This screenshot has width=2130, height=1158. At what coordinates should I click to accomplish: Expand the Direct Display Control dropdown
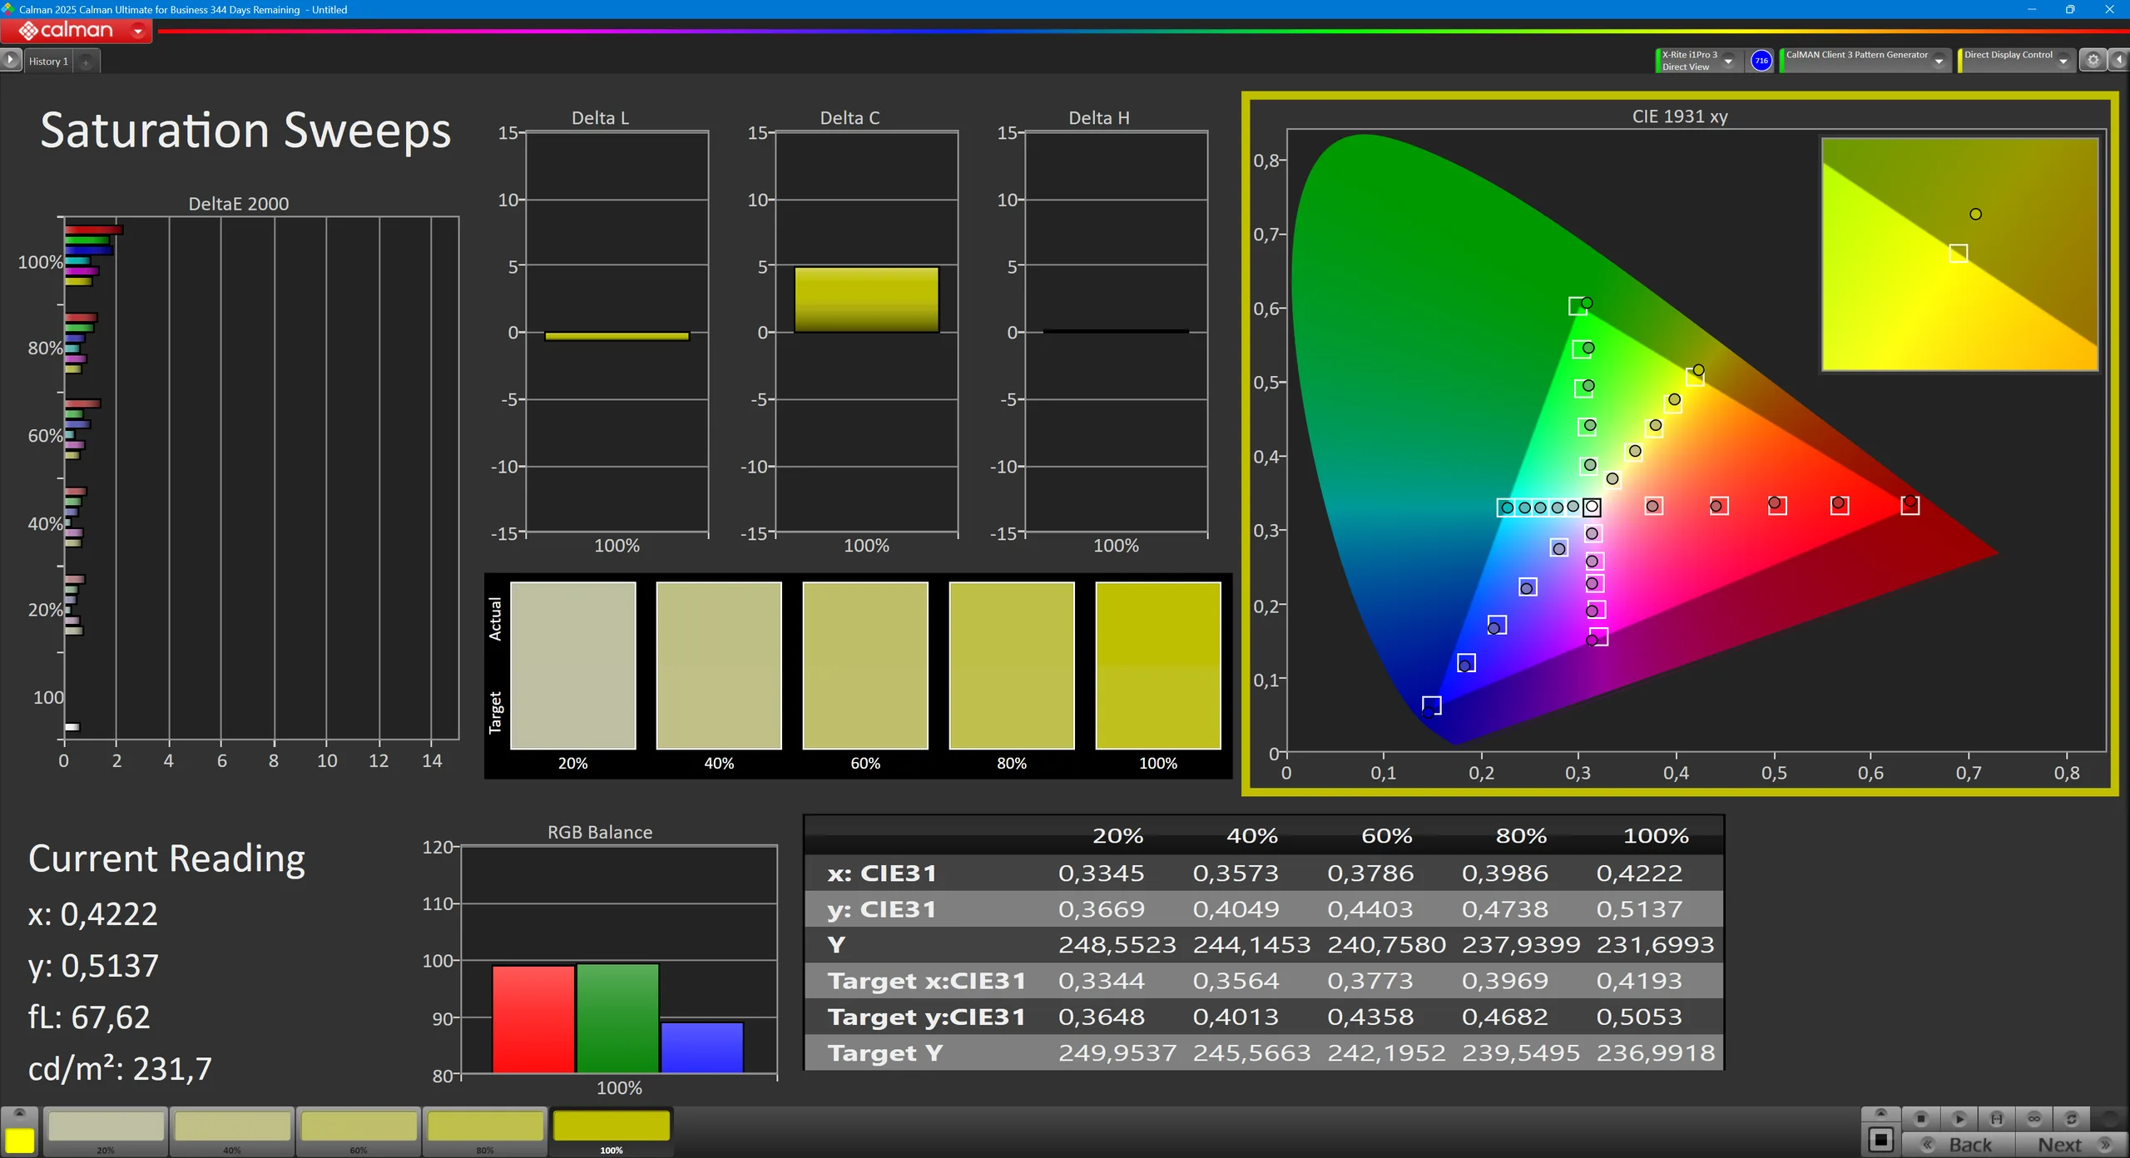pyautogui.click(x=2063, y=62)
